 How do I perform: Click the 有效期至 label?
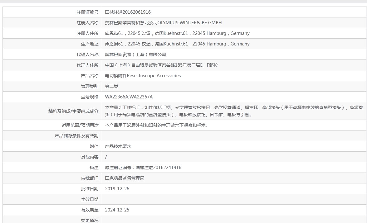(90, 210)
